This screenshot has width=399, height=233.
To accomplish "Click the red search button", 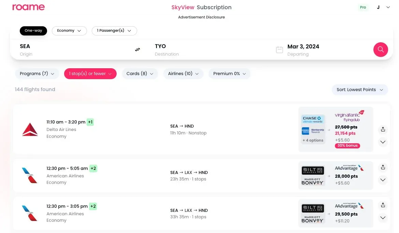I will [381, 49].
